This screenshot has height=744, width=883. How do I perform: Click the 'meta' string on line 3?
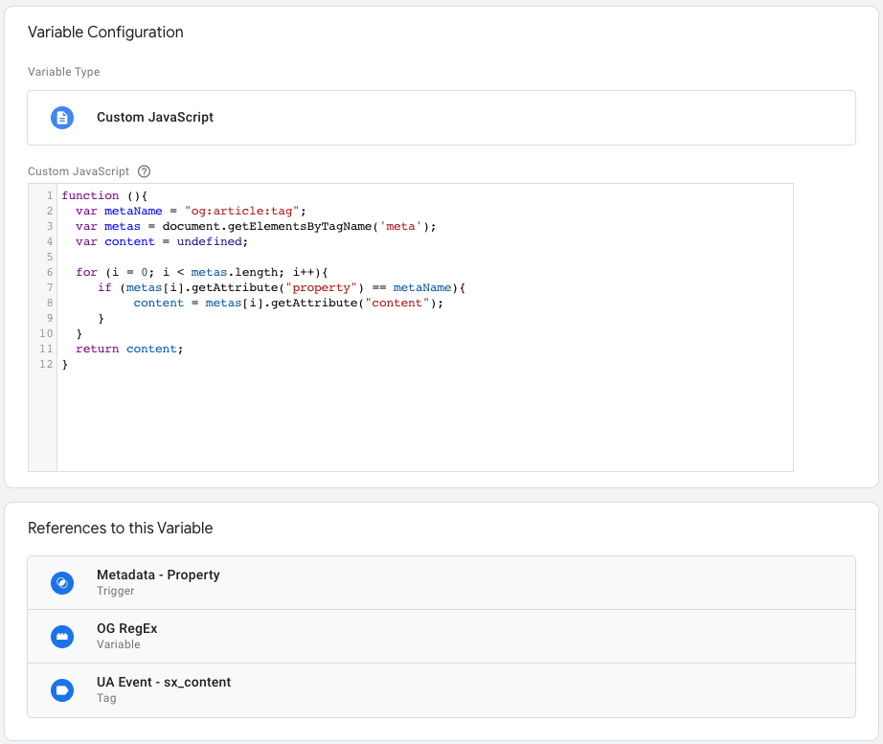coord(400,226)
